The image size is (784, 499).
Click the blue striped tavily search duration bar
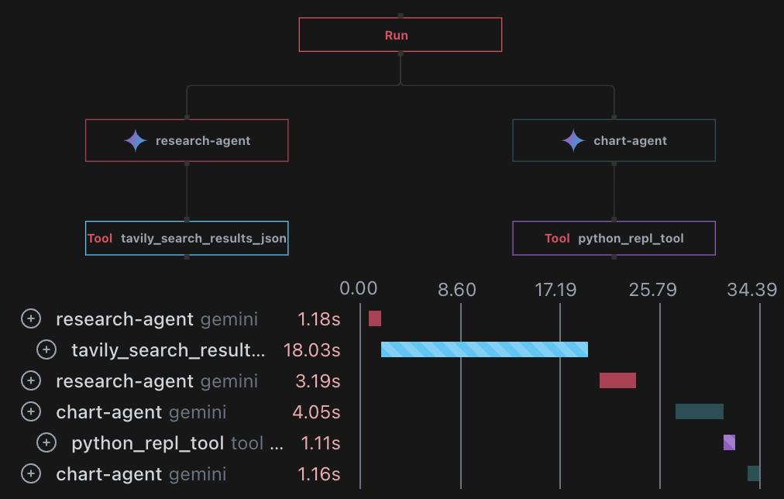(x=484, y=349)
